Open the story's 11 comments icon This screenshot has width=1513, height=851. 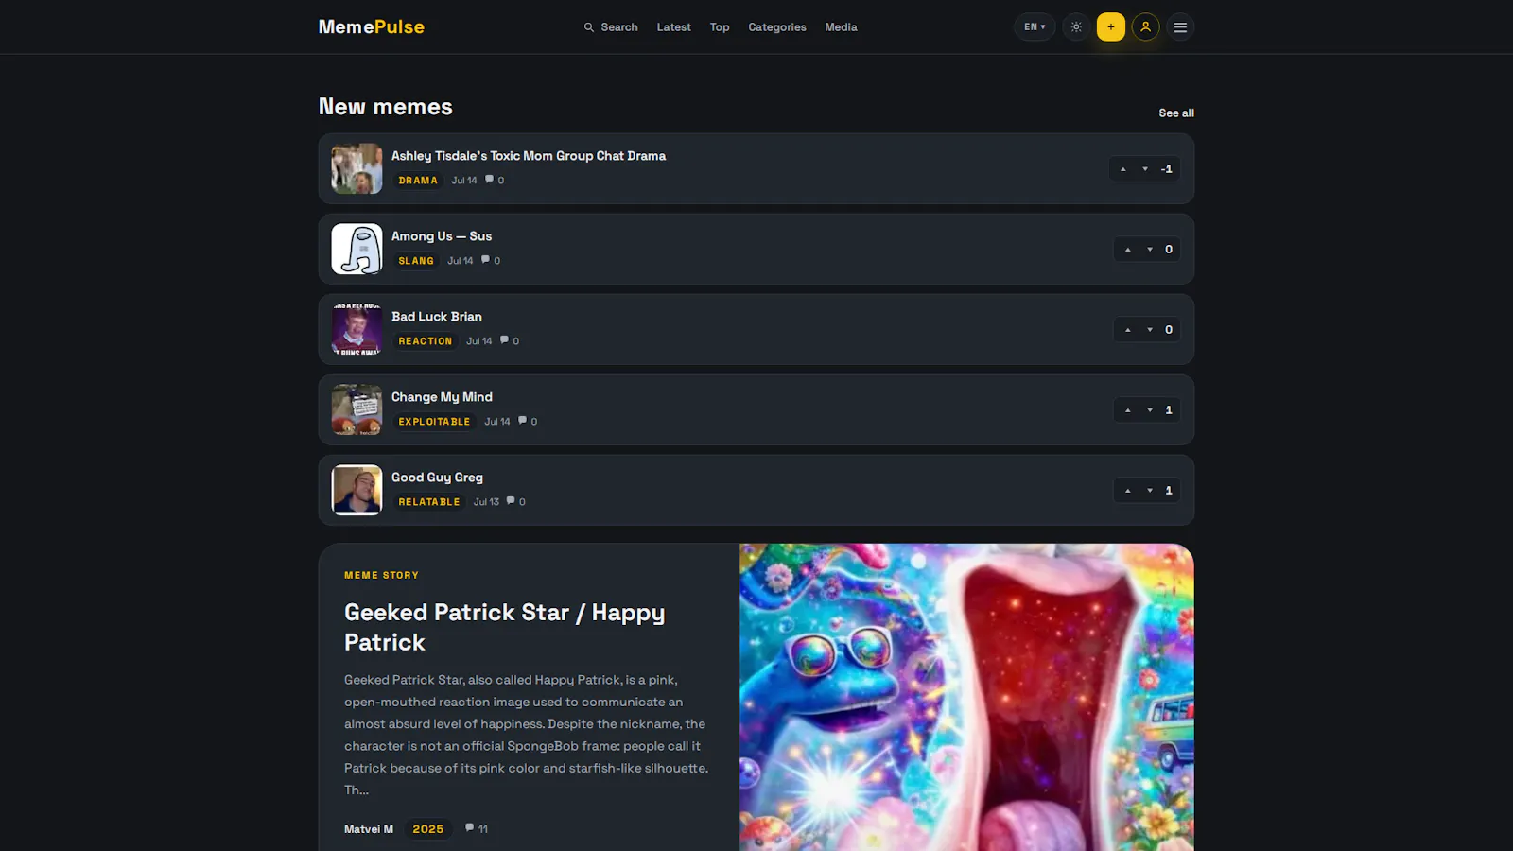pyautogui.click(x=470, y=828)
